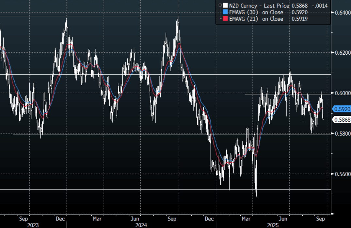
Task: Click the 2024 year label on time axis
Action: 141,225
